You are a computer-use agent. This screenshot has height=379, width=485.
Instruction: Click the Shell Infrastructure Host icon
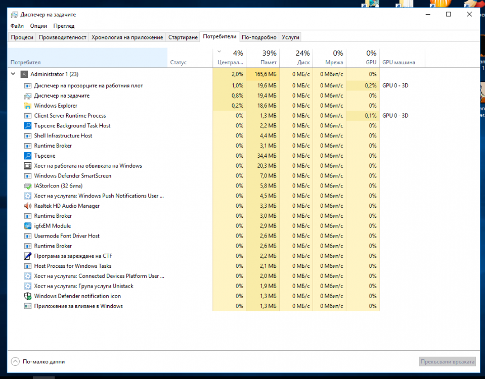[x=28, y=136]
